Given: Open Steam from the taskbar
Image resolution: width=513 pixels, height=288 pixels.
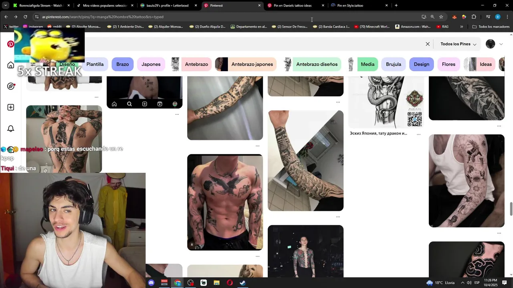Looking at the screenshot, I should pos(242,283).
